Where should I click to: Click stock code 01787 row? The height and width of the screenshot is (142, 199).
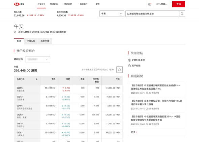point(68,134)
